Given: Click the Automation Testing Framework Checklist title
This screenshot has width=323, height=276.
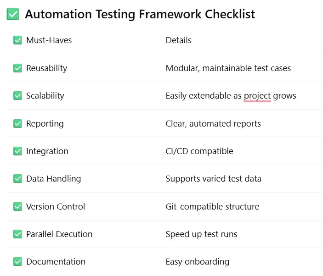Looking at the screenshot, I should pos(140,14).
